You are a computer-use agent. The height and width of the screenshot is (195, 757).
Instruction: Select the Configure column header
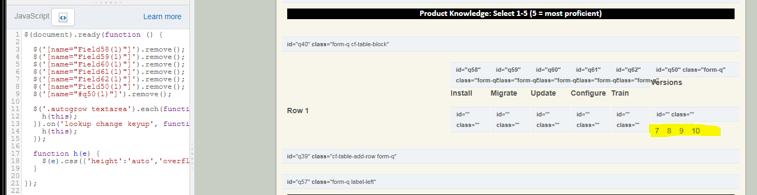588,93
